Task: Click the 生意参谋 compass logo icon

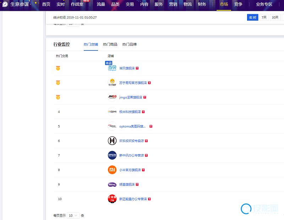Action: [5, 4]
